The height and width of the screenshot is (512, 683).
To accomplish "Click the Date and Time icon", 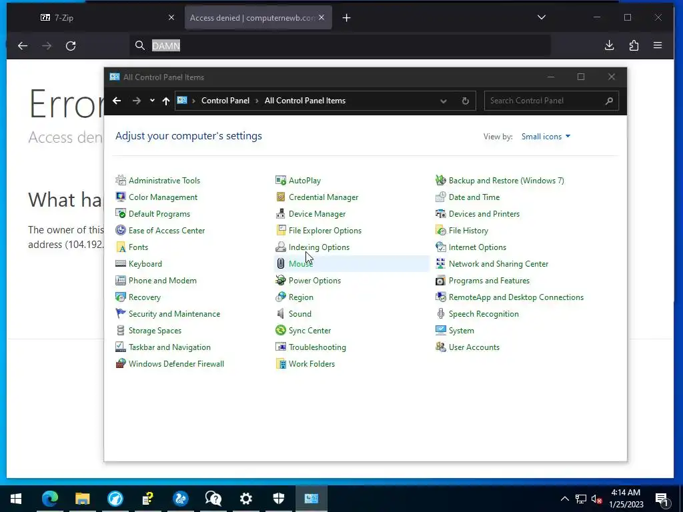I will [x=441, y=197].
